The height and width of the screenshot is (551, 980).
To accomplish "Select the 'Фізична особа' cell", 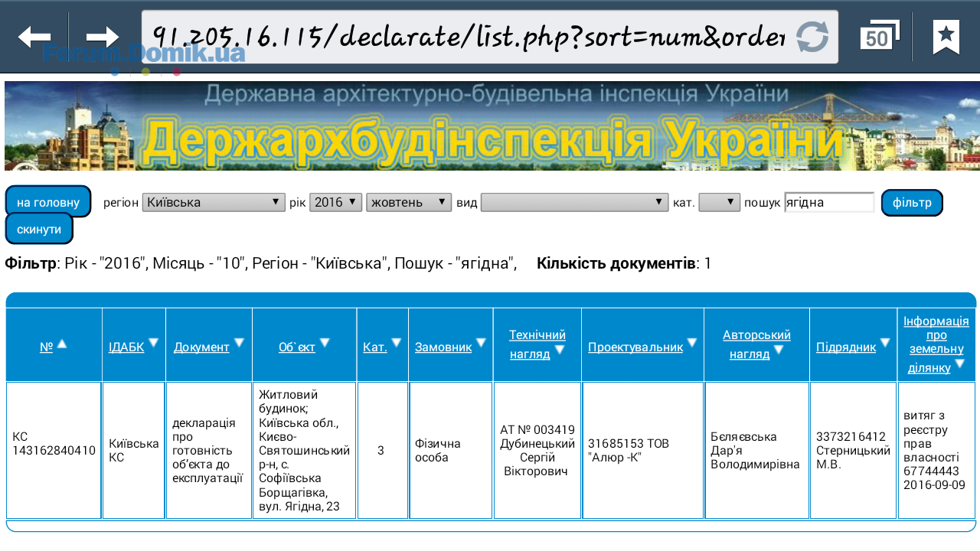I will tap(451, 451).
